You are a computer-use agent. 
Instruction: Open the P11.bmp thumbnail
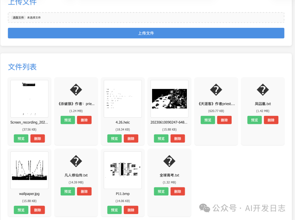[x=123, y=170]
